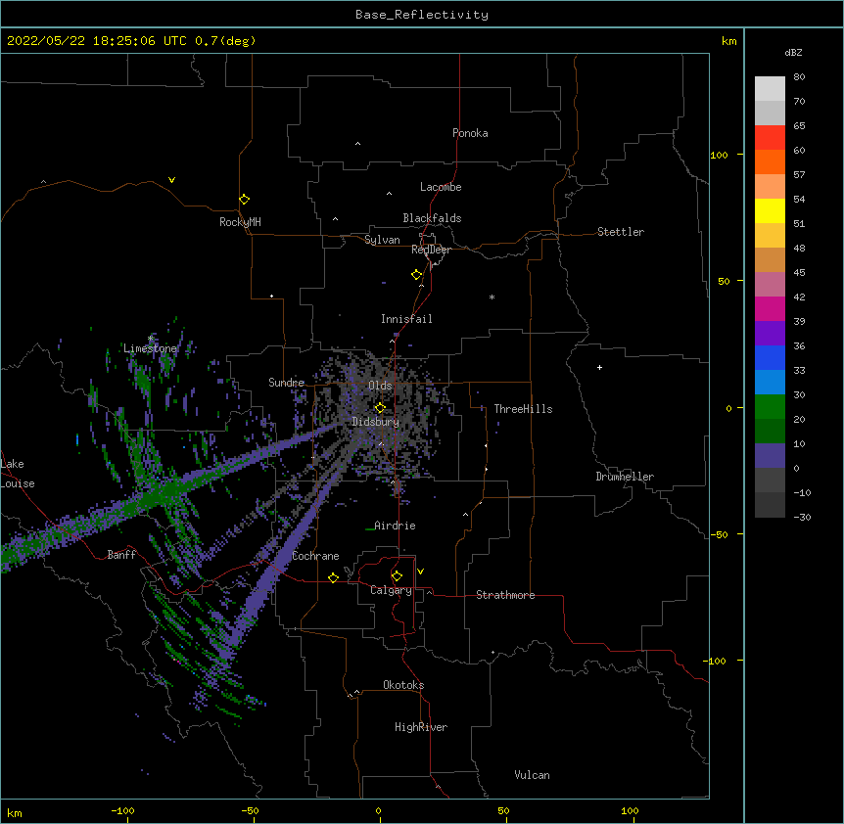Click the RedDeer city label
The height and width of the screenshot is (824, 844).
point(431,250)
